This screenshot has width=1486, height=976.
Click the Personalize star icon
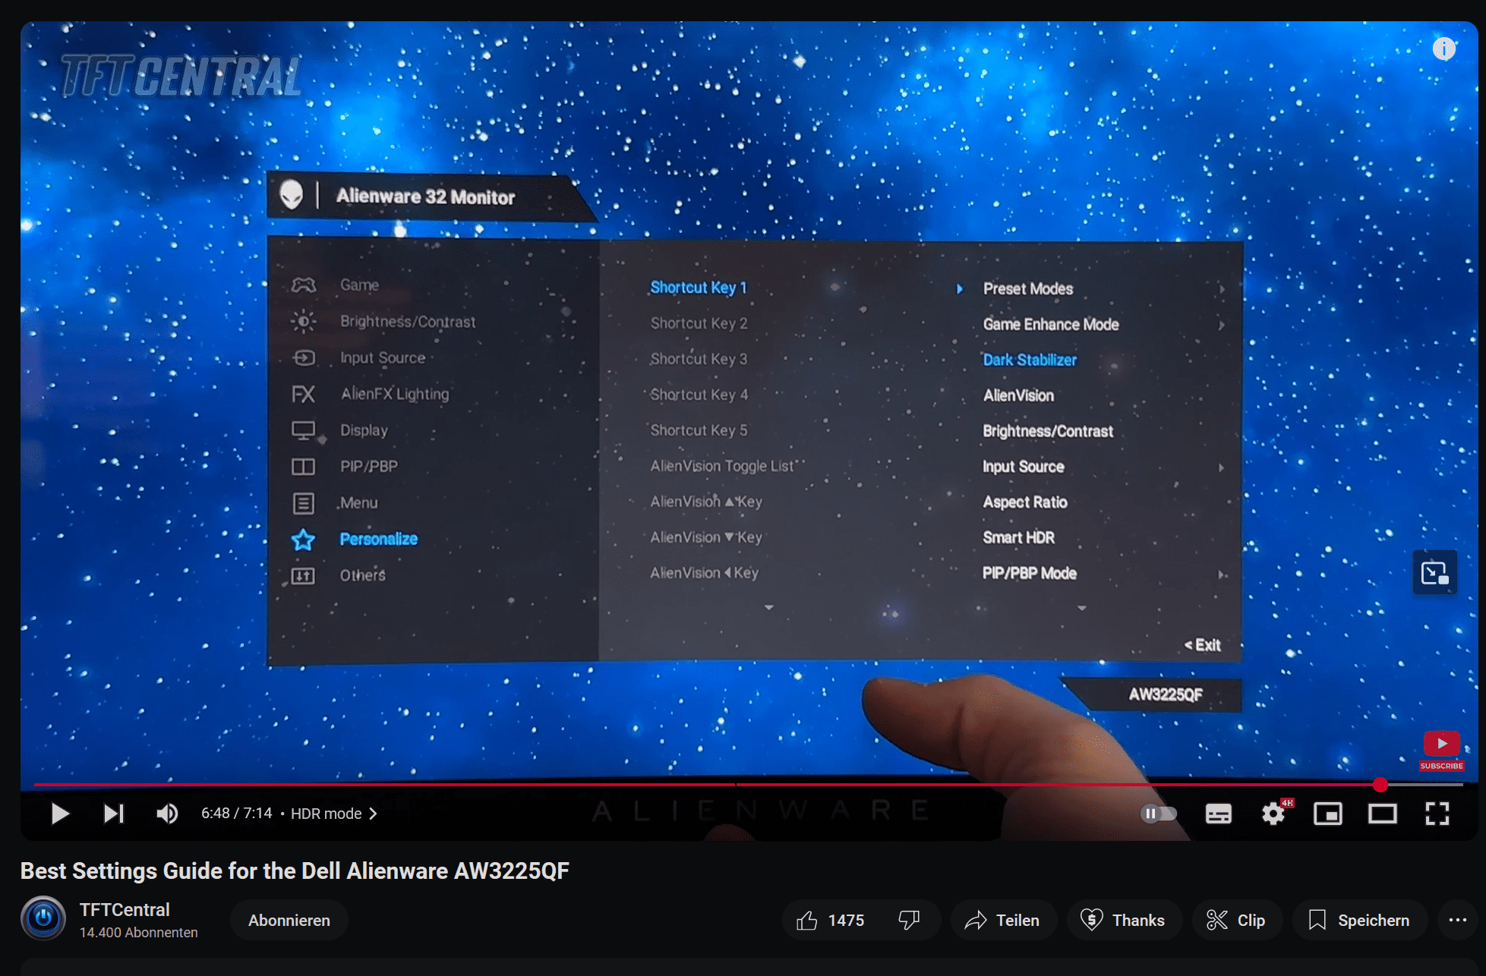(x=303, y=540)
